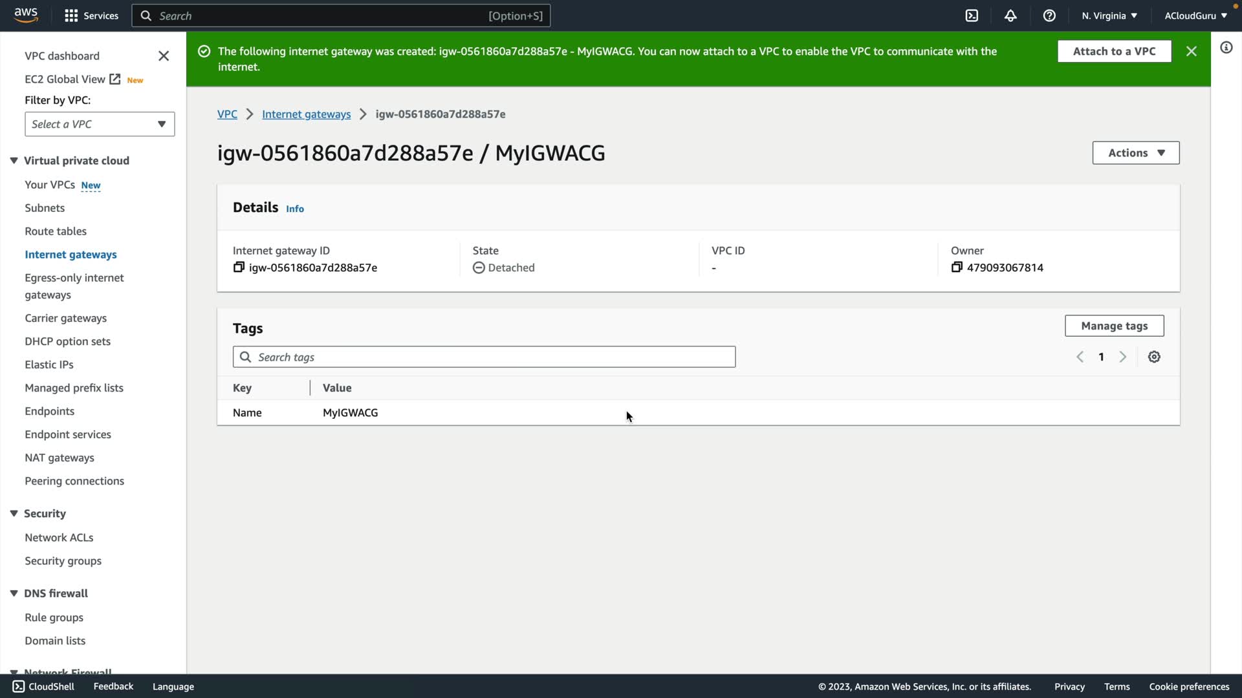Collapse the Security section
The width and height of the screenshot is (1242, 698).
14,513
